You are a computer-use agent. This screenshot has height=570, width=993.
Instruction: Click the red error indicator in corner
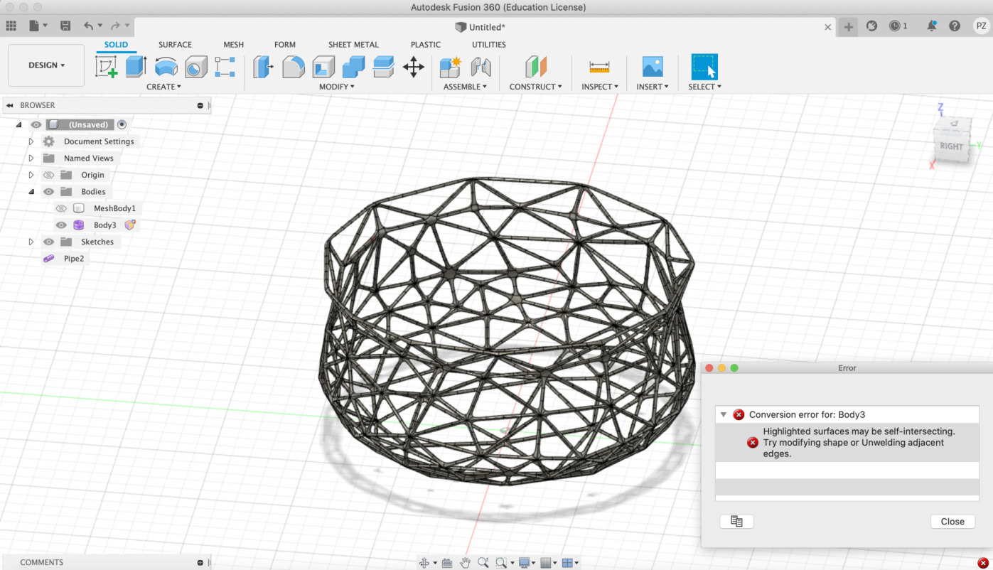click(x=983, y=563)
